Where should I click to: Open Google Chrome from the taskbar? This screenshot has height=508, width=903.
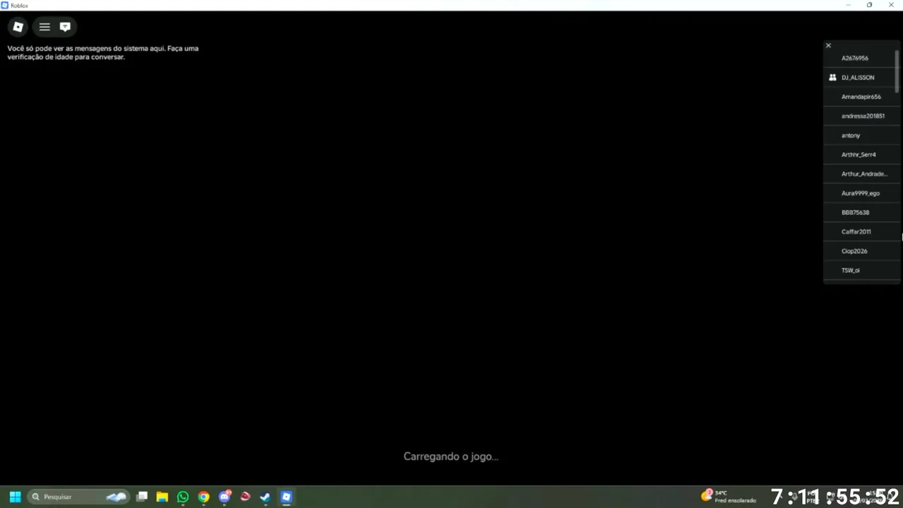203,497
